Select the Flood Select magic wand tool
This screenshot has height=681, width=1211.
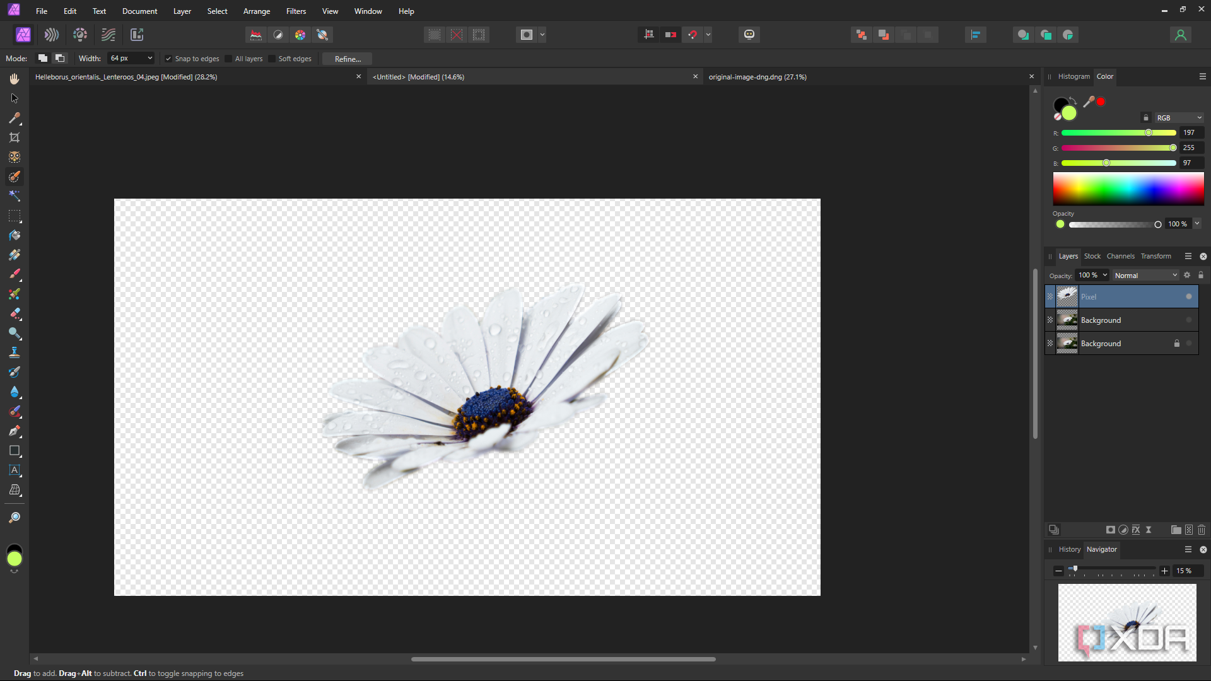tap(15, 196)
